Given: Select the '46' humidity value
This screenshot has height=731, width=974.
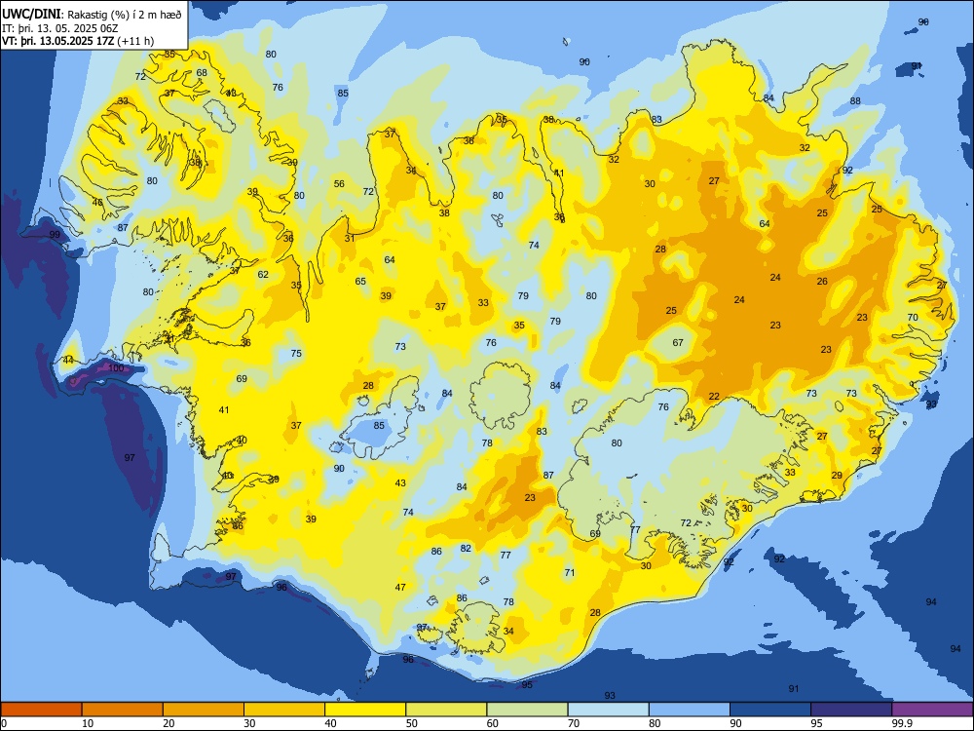Looking at the screenshot, I should [97, 203].
